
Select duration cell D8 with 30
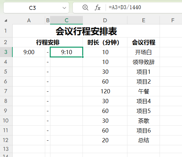pos(105,101)
